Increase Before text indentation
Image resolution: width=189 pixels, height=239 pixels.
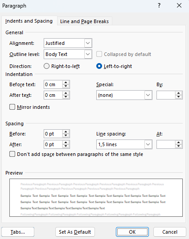click(66, 83)
